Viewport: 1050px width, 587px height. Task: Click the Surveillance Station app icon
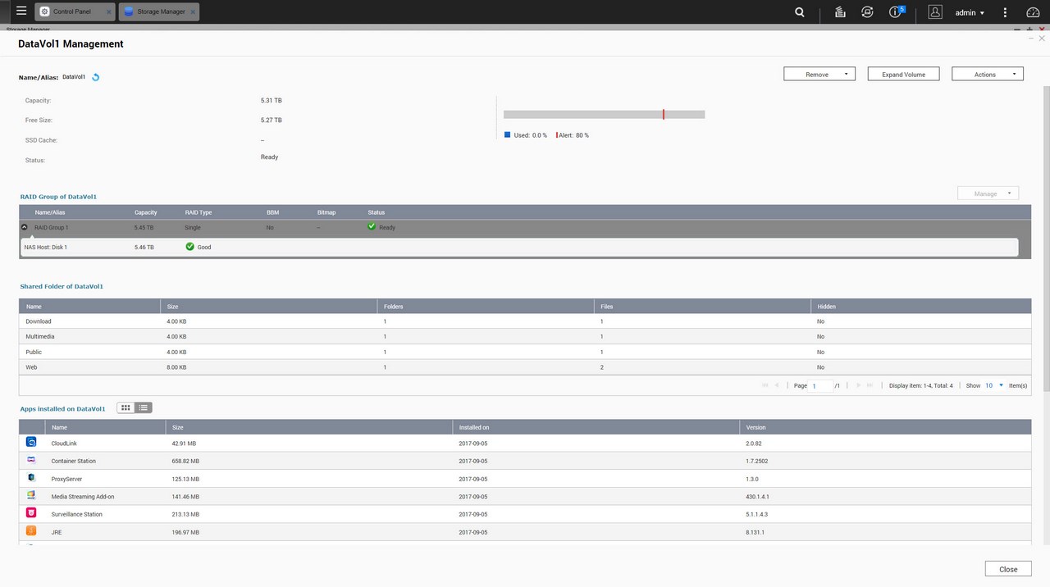pos(31,513)
